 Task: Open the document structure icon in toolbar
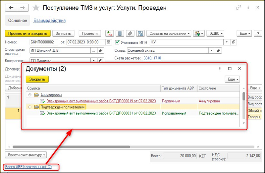tap(140, 33)
